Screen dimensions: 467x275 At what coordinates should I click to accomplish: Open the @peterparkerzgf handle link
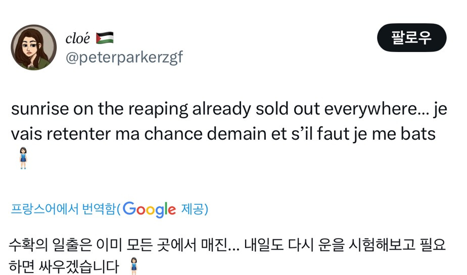pos(124,58)
